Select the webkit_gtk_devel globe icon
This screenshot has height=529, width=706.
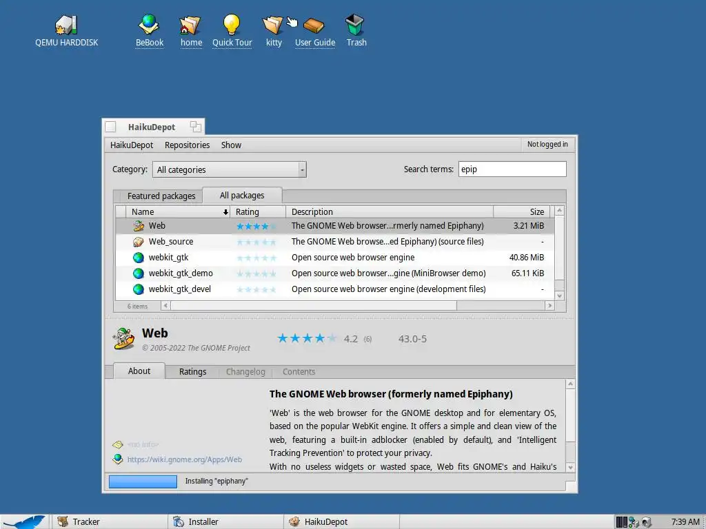[x=138, y=289]
